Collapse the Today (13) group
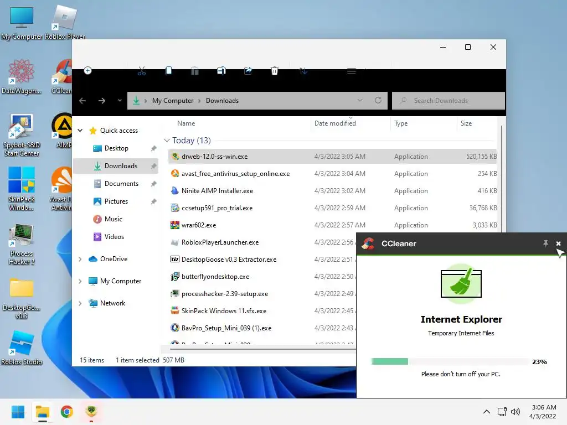567x425 pixels. pos(167,140)
